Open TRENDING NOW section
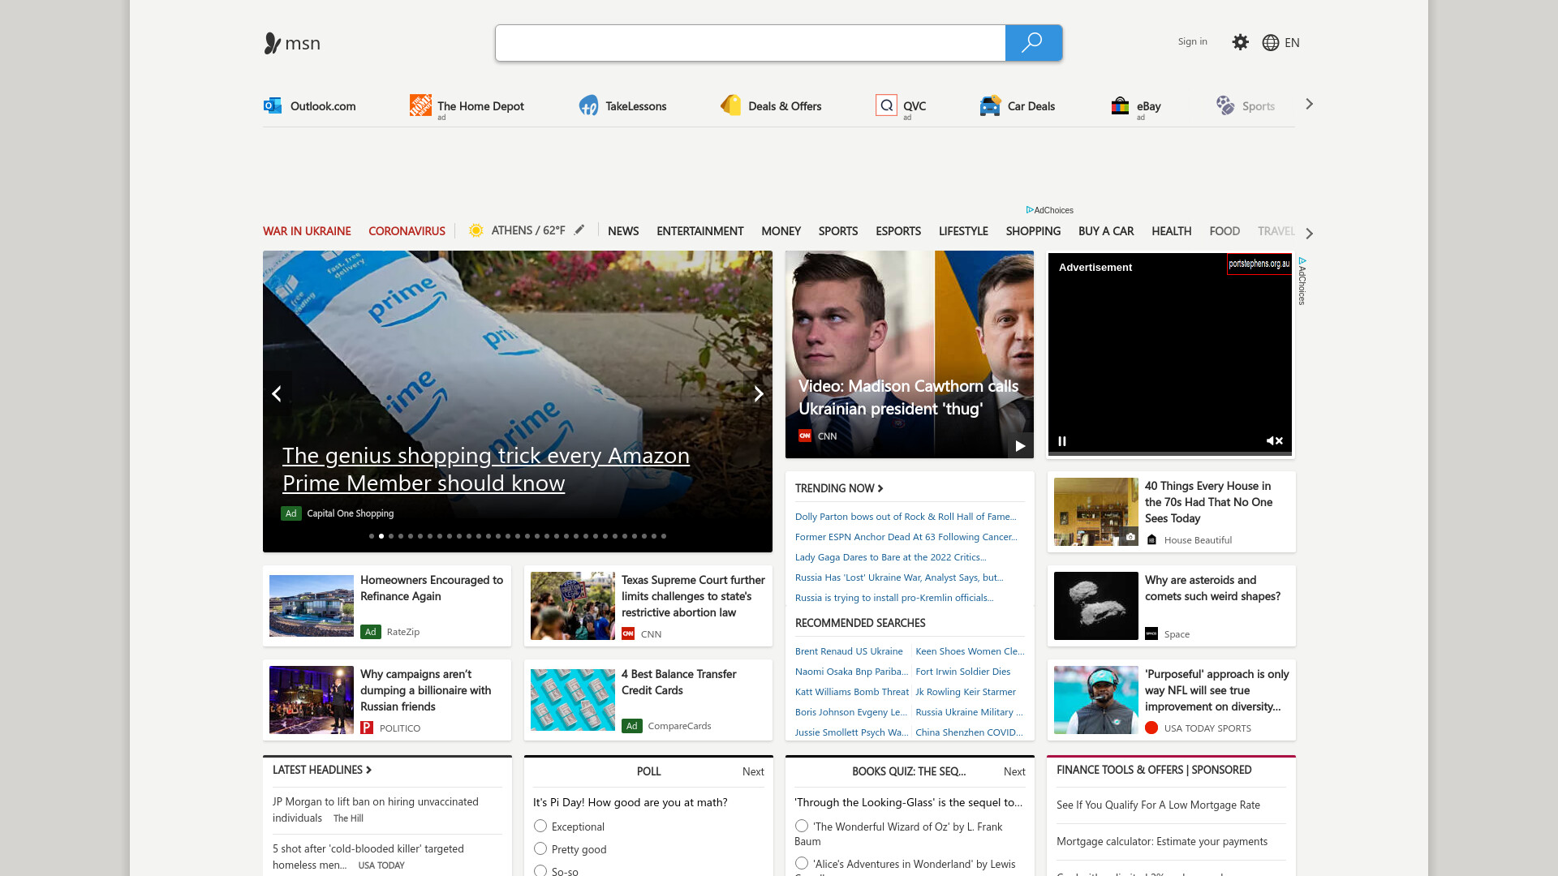The image size is (1558, 876). coord(839,488)
